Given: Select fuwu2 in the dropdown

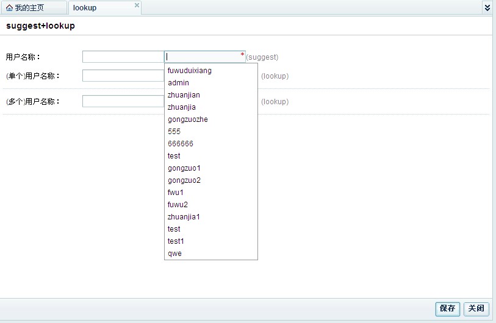Looking at the screenshot, I should (211, 205).
